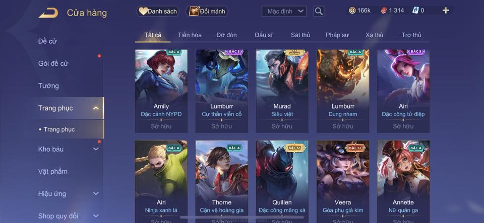Open the Tướng sidebar menu item
This screenshot has height=223, width=484.
coord(48,86)
